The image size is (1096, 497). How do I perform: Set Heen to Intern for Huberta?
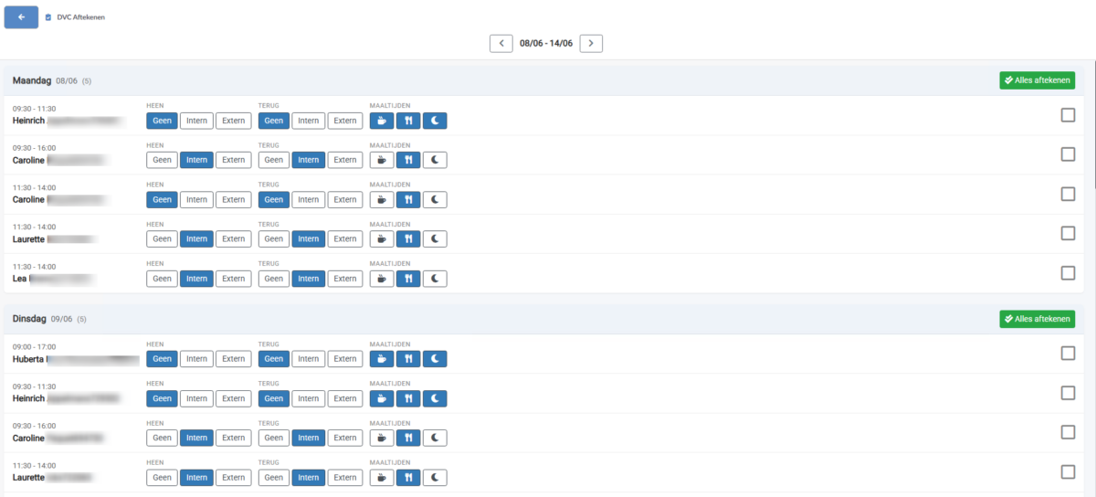[196, 359]
